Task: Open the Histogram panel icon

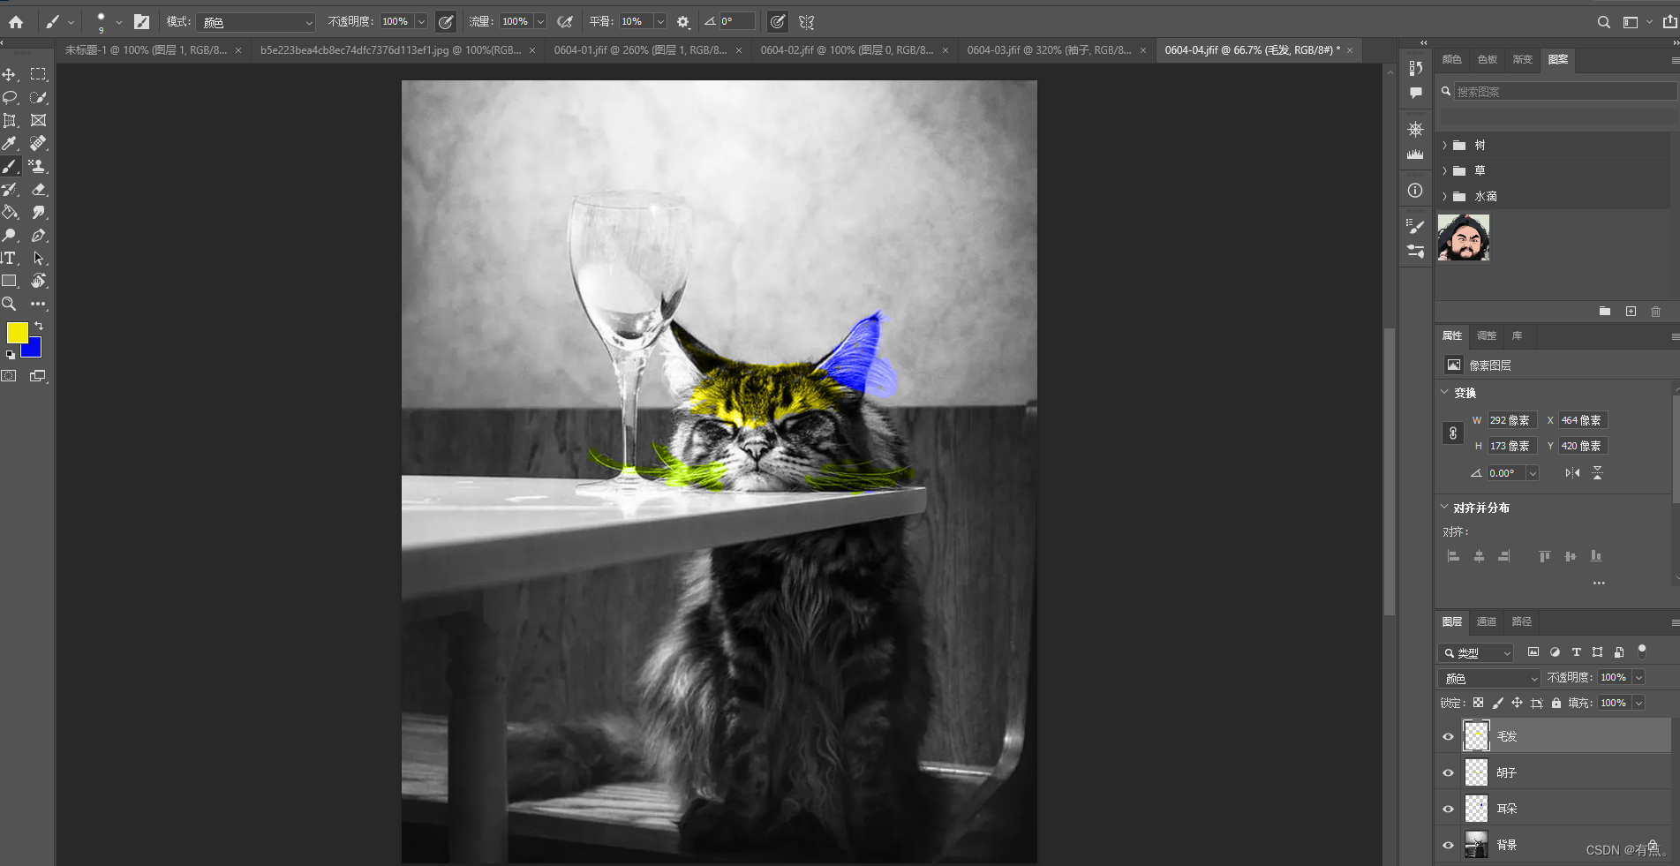Action: pyautogui.click(x=1415, y=154)
